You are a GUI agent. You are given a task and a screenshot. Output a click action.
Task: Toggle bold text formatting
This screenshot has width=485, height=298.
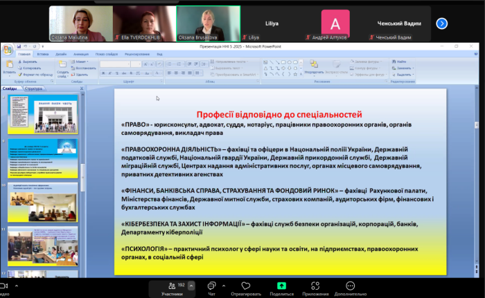pyautogui.click(x=103, y=72)
